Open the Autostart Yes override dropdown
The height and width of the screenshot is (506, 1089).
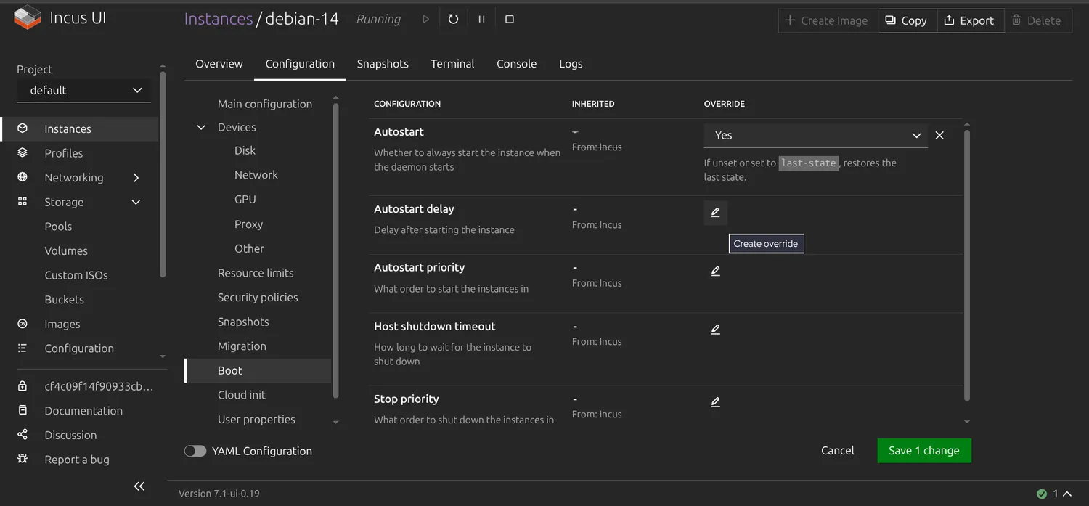(x=816, y=136)
